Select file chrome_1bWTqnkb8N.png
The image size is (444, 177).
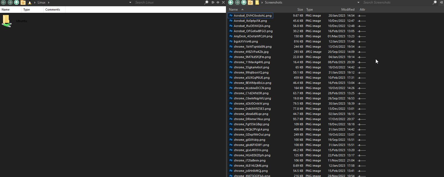pyautogui.click(x=253, y=47)
